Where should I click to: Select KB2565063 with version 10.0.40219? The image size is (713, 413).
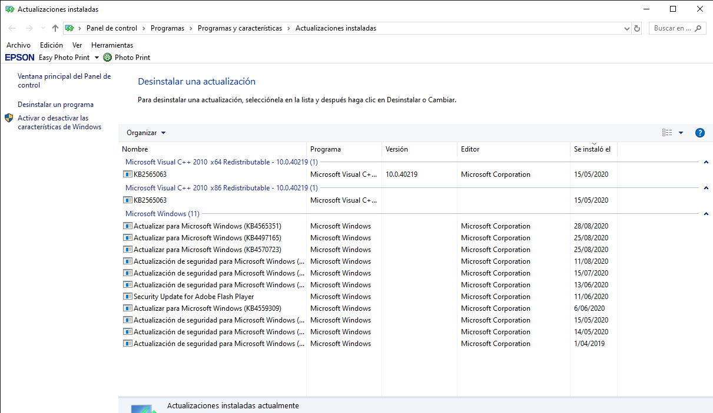(x=369, y=174)
